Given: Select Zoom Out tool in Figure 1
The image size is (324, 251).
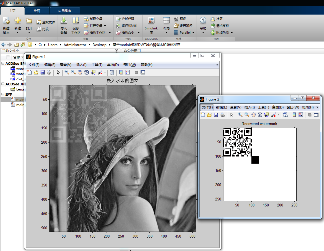Looking at the screenshot, I should pyautogui.click(x=73, y=72).
